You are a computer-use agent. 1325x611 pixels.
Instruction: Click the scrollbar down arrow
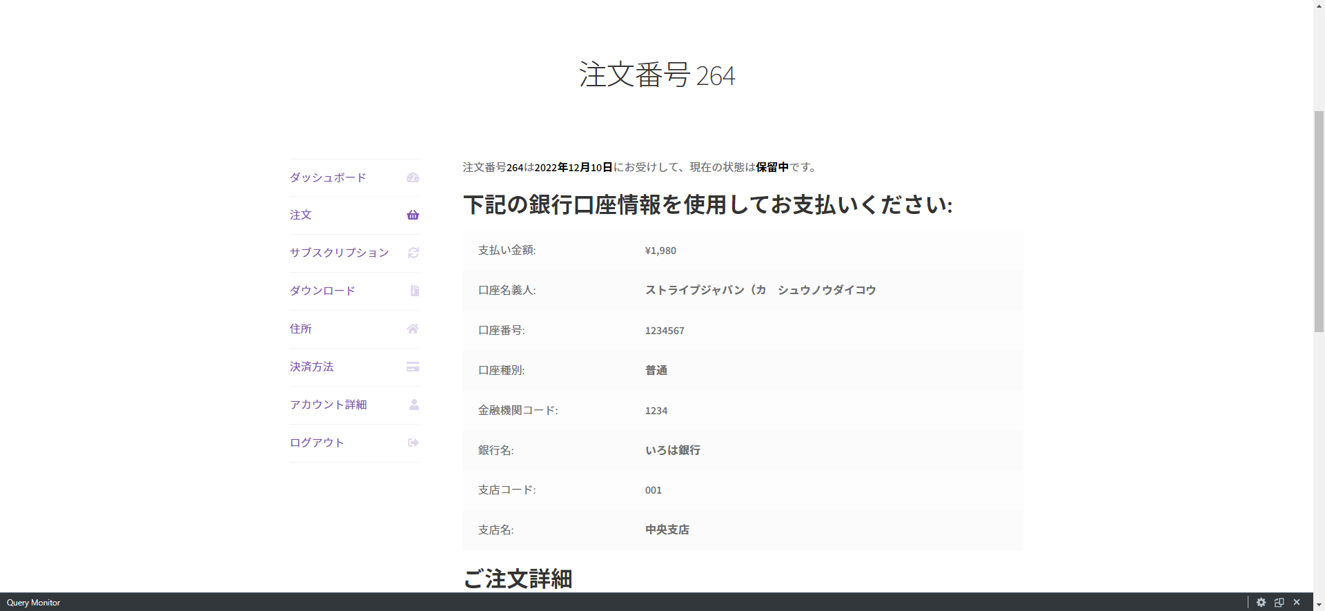pos(1319,605)
